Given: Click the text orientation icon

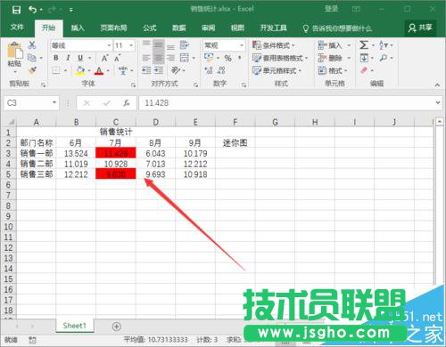Looking at the screenshot, I should 176,70.
